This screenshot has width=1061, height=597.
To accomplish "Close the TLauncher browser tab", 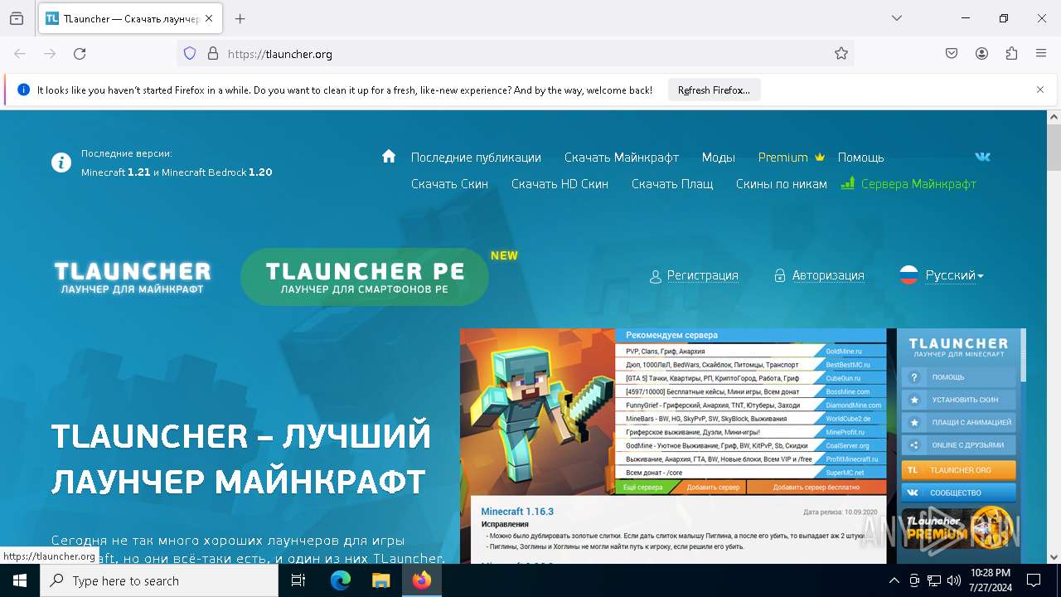I will pos(209,18).
